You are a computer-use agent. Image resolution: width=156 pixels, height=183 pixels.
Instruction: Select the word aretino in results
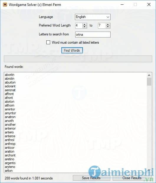click(x=9, y=159)
